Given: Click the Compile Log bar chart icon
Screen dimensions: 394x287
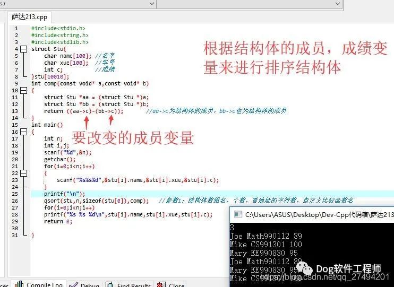Looking at the screenshot, I should click(19, 284).
